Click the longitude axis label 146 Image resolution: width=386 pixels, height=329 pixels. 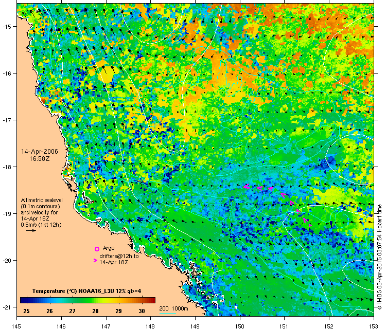click(61, 326)
